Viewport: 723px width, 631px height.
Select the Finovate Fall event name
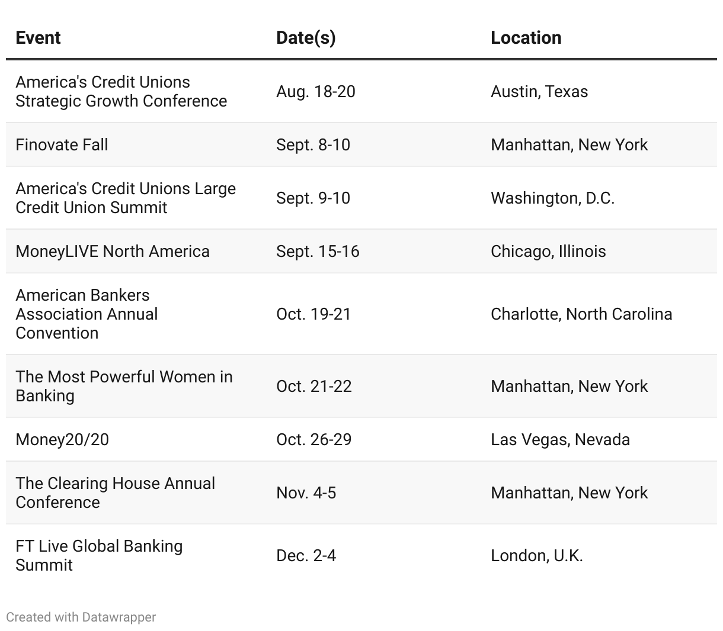[x=62, y=145]
